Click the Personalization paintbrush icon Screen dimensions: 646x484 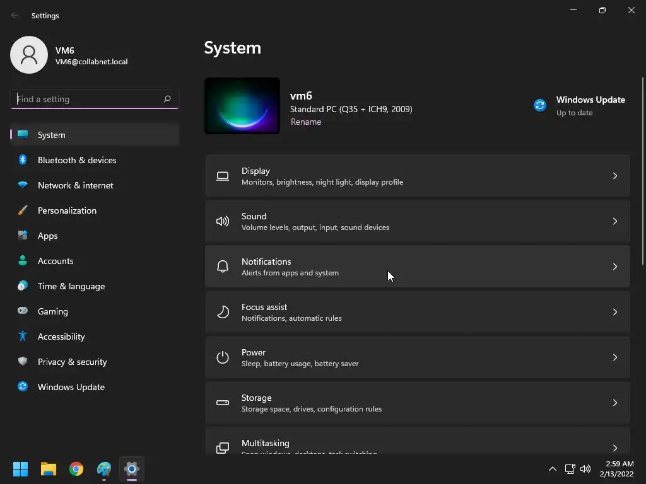click(x=23, y=210)
